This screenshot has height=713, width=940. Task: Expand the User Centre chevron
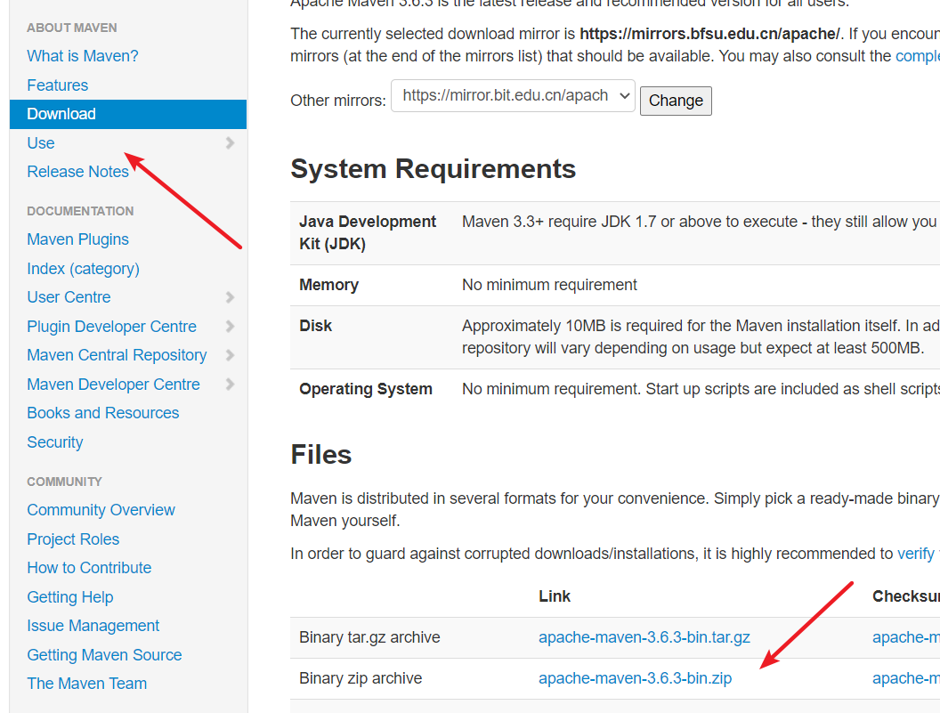point(230,297)
